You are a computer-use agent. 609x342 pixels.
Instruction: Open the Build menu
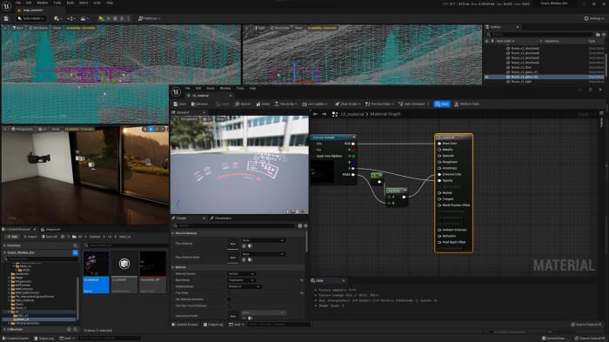70,3
